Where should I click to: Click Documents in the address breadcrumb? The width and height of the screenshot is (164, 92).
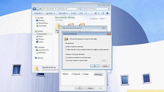pos(50,9)
